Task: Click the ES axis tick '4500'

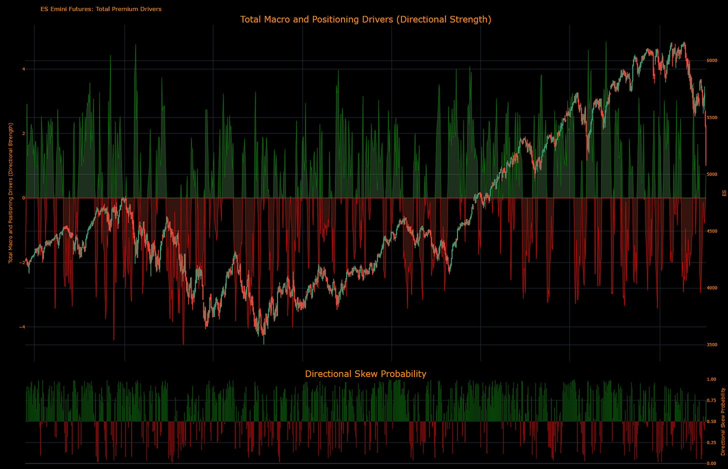Action: coord(711,231)
